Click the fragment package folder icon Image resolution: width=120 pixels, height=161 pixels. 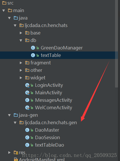(27, 63)
